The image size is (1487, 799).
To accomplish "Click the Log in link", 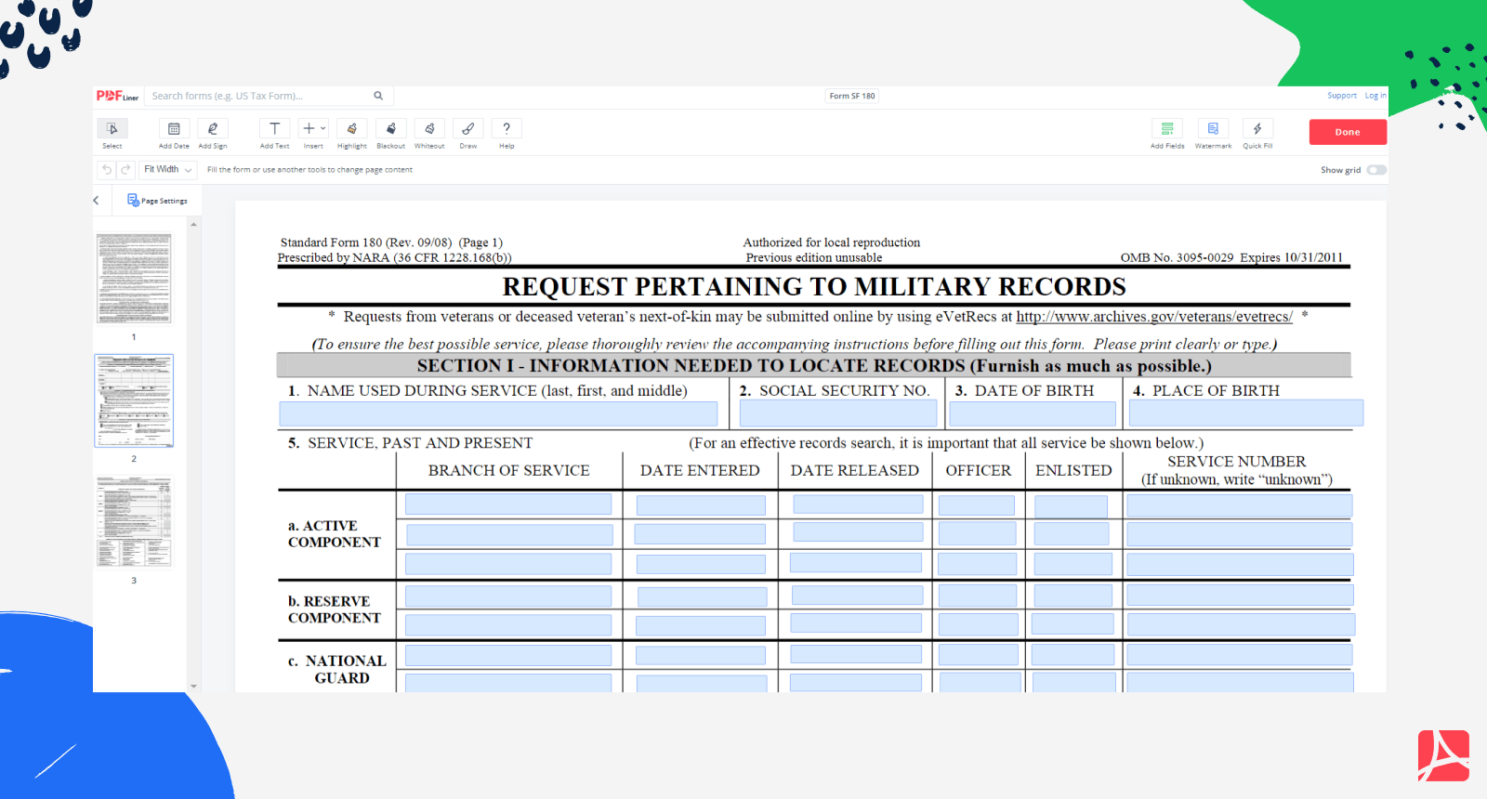I will pos(1375,96).
